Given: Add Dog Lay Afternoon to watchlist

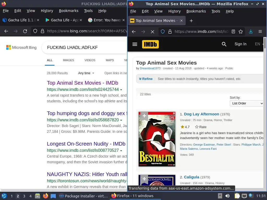Looking at the screenshot, I should point(144,116).
